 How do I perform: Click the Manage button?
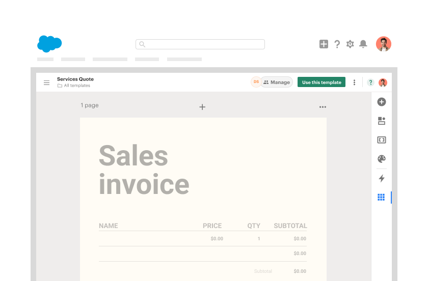click(x=277, y=82)
